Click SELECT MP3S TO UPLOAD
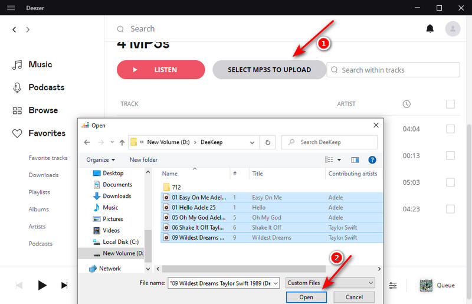The height and width of the screenshot is (304, 472). click(x=269, y=70)
